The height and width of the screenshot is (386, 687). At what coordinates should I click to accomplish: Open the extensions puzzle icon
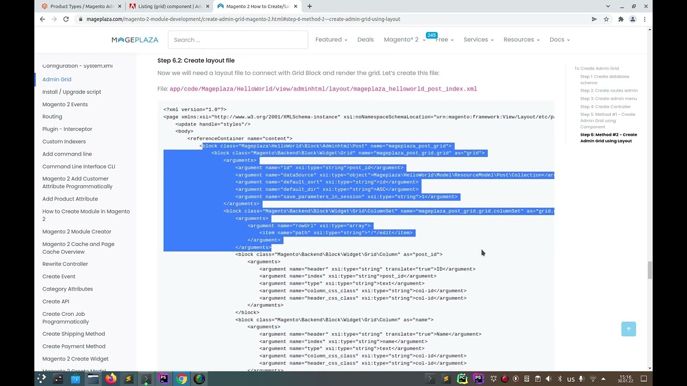(x=621, y=19)
